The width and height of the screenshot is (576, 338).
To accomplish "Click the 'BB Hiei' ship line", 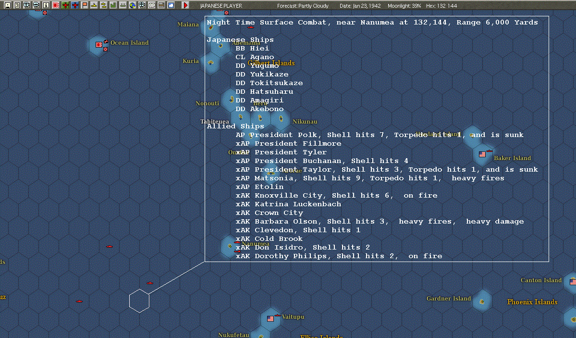I will click(252, 48).
